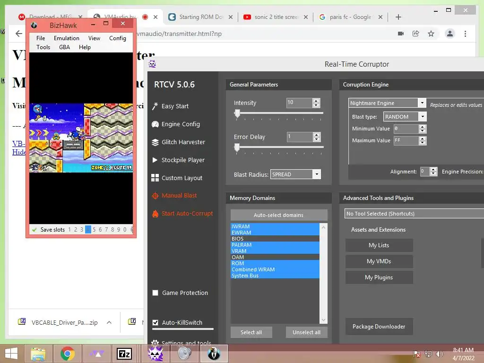
Task: Select BizHawk save slot 5
Action: (94, 230)
